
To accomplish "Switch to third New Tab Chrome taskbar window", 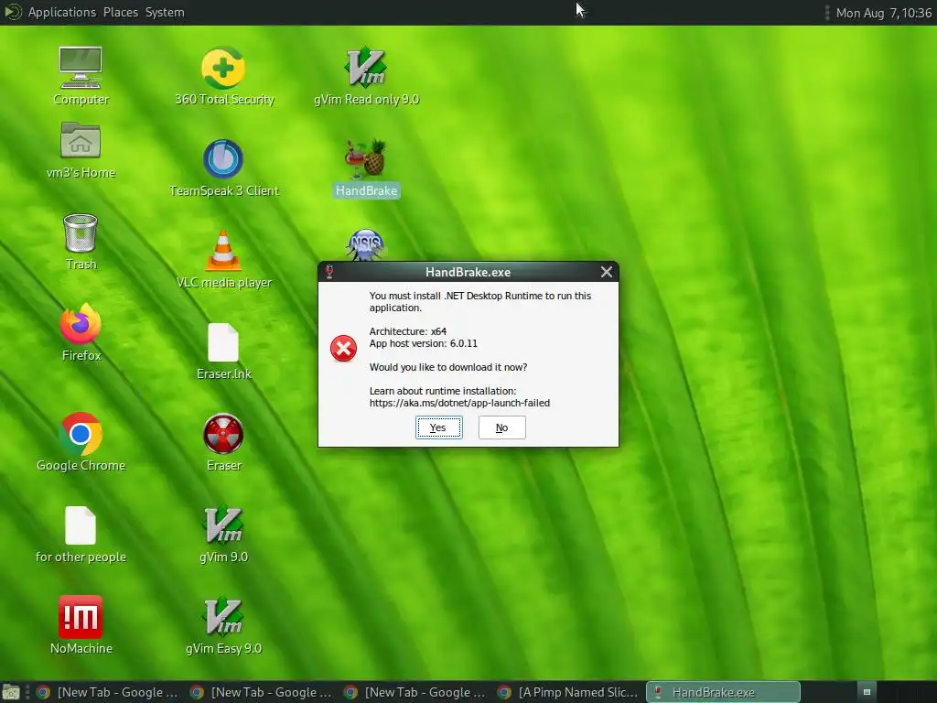I will pyautogui.click(x=415, y=692).
